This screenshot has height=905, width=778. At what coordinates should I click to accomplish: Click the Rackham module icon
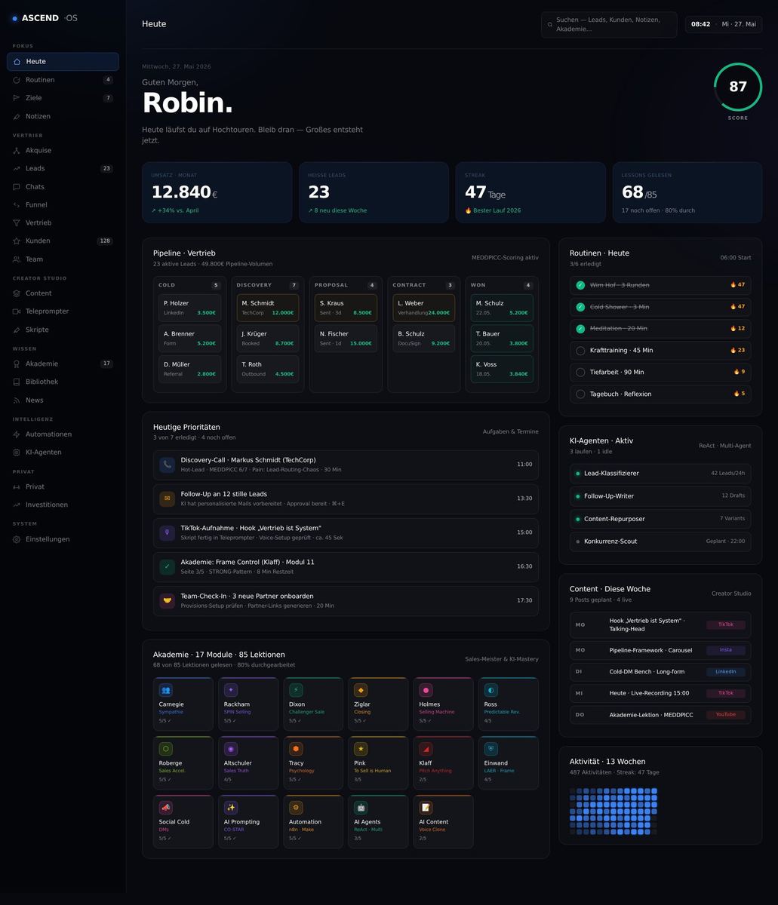[x=231, y=690]
